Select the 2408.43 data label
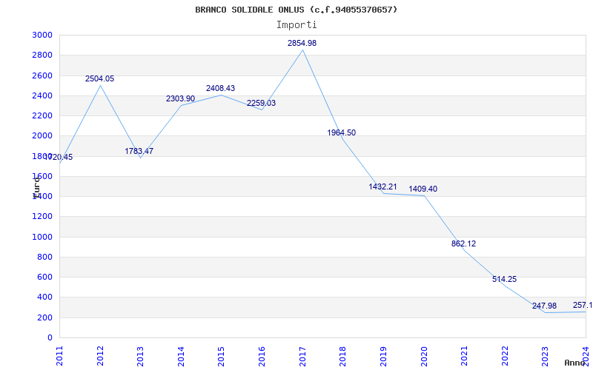593x370 pixels. (x=220, y=88)
